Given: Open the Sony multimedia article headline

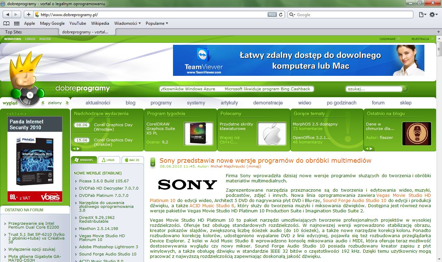Looking at the screenshot, I should tap(265, 160).
